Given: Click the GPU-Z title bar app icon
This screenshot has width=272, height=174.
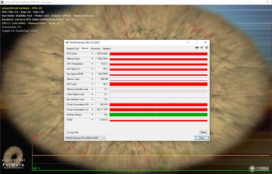Looking at the screenshot, I should tap(67, 42).
